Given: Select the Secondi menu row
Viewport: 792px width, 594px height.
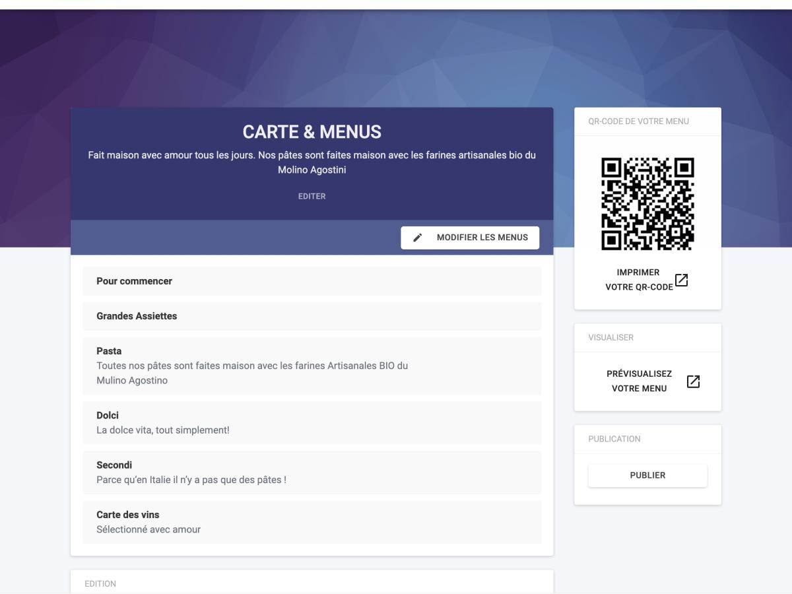Looking at the screenshot, I should point(312,473).
